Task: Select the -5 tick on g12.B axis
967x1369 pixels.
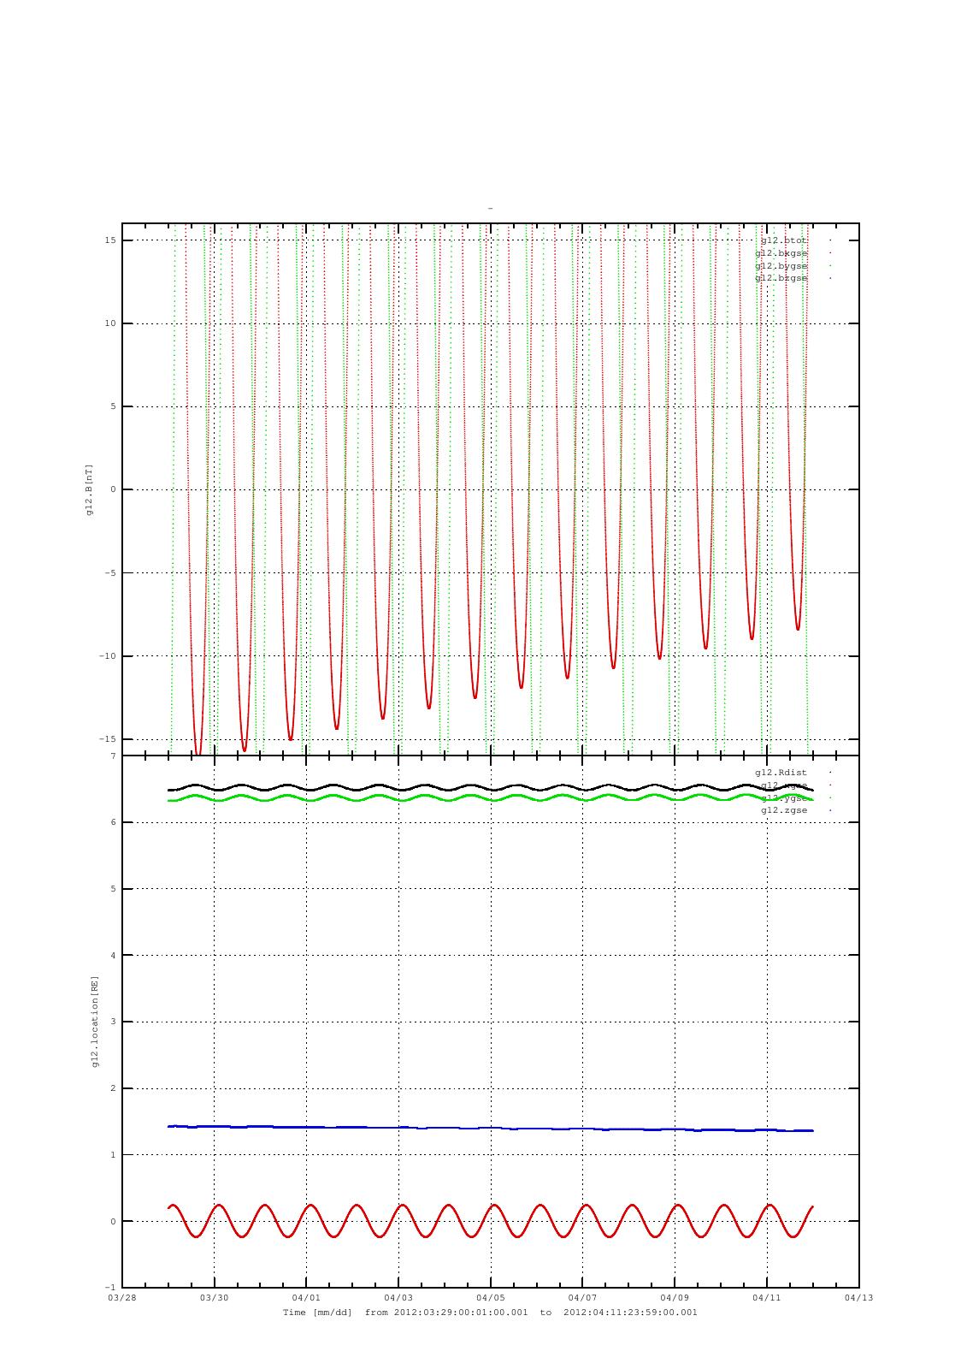Action: (x=110, y=573)
